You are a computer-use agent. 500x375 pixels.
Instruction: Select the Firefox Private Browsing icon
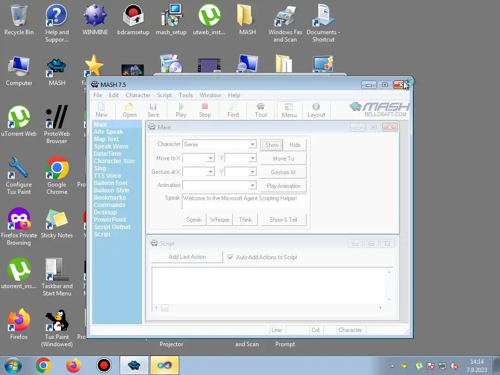(19, 227)
